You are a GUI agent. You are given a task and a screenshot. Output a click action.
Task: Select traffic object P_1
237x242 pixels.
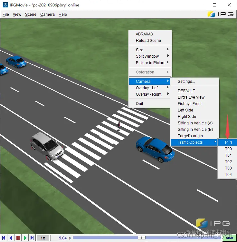pos(228,142)
